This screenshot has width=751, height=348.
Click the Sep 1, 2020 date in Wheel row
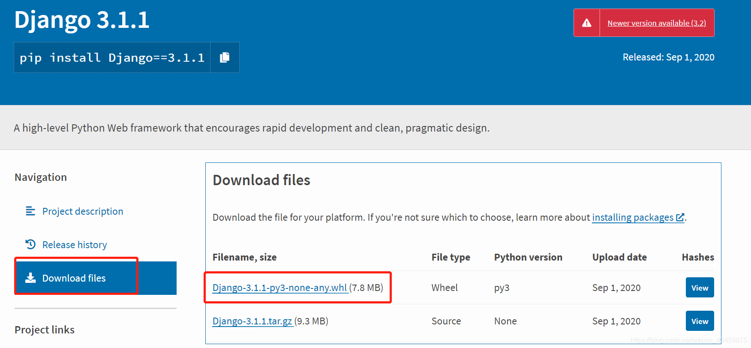tap(616, 288)
